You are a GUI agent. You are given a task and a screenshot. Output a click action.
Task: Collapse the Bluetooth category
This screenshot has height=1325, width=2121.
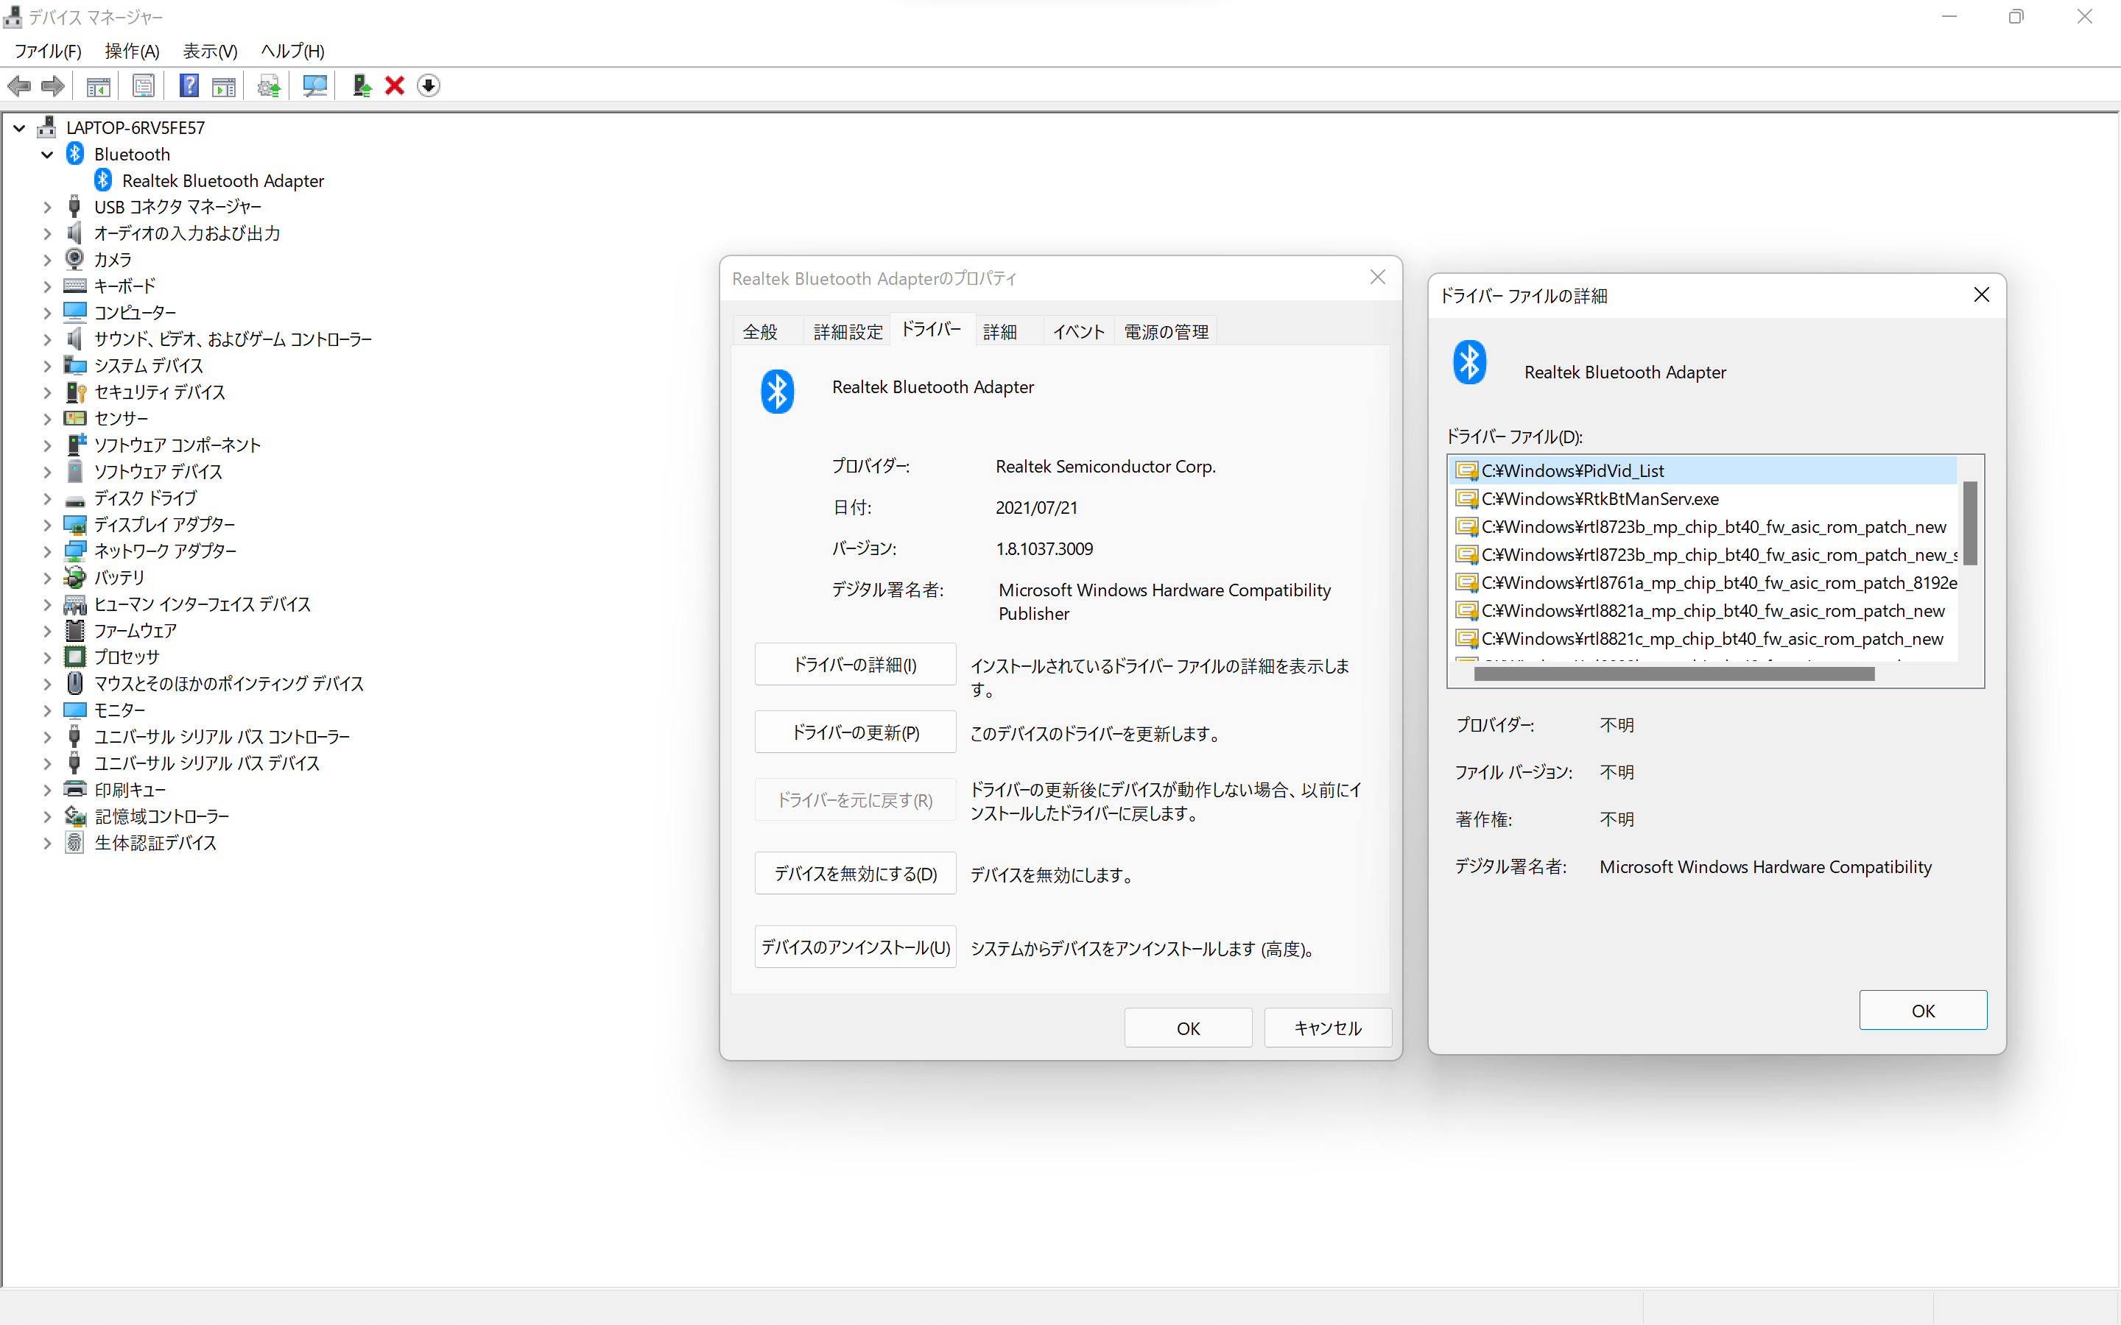point(47,155)
